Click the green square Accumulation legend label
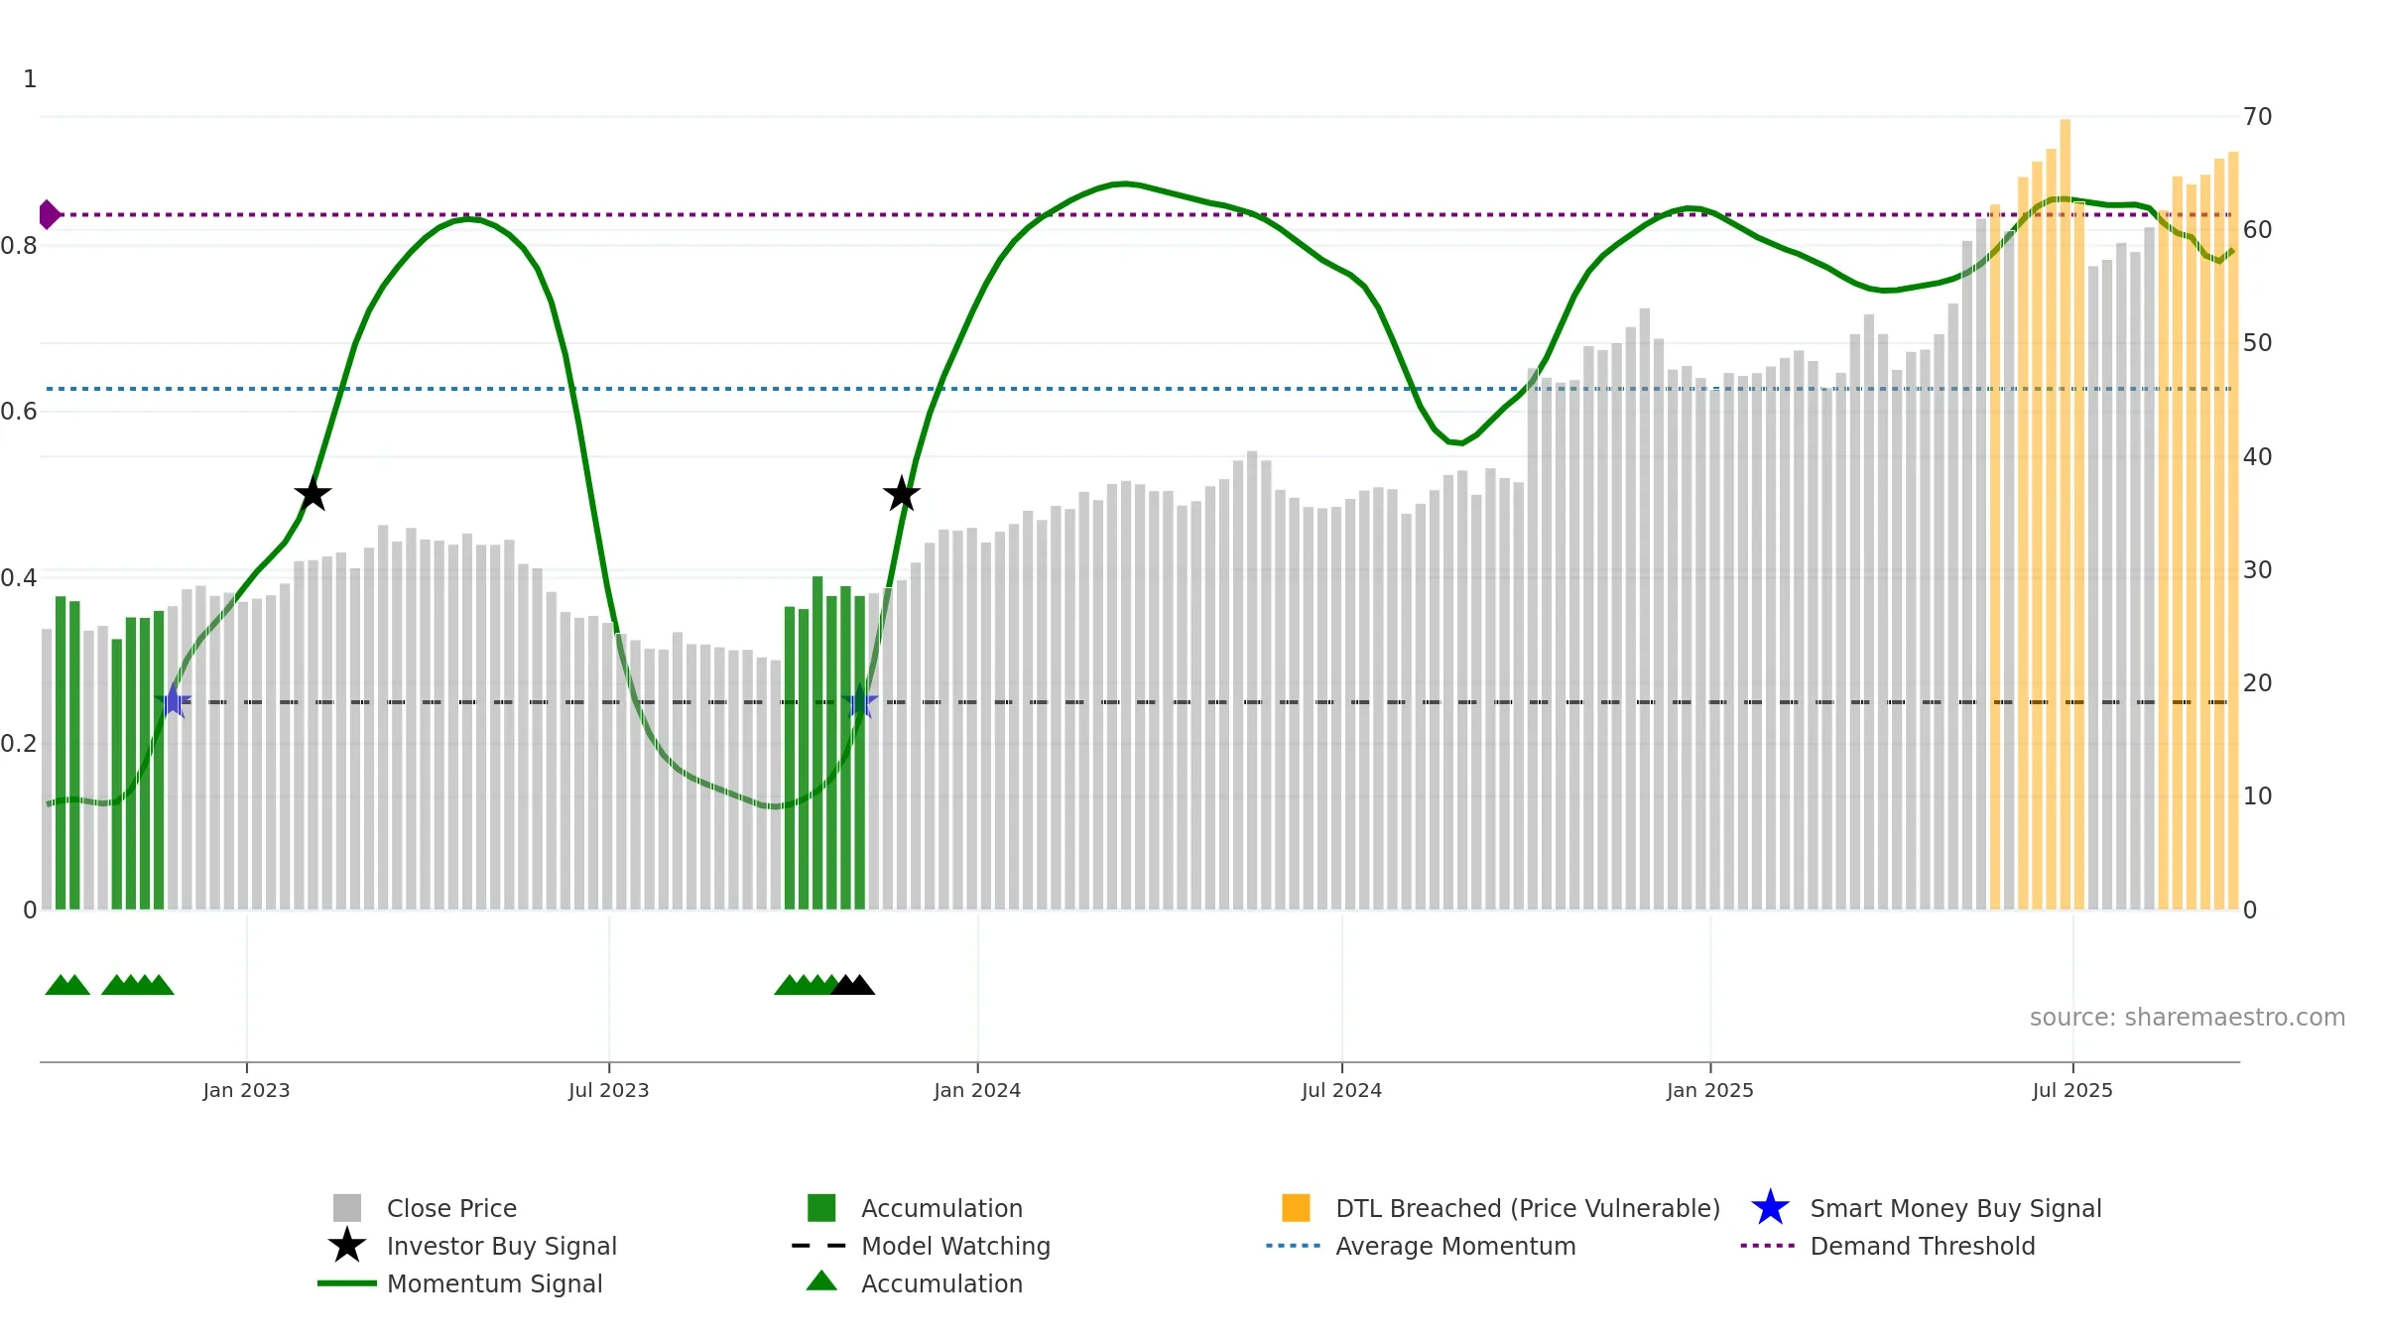This screenshot has height=1339, width=2381. pyautogui.click(x=941, y=1208)
